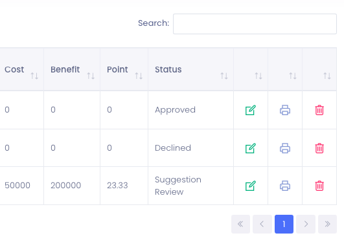Delete the Approved row entry

(x=319, y=110)
